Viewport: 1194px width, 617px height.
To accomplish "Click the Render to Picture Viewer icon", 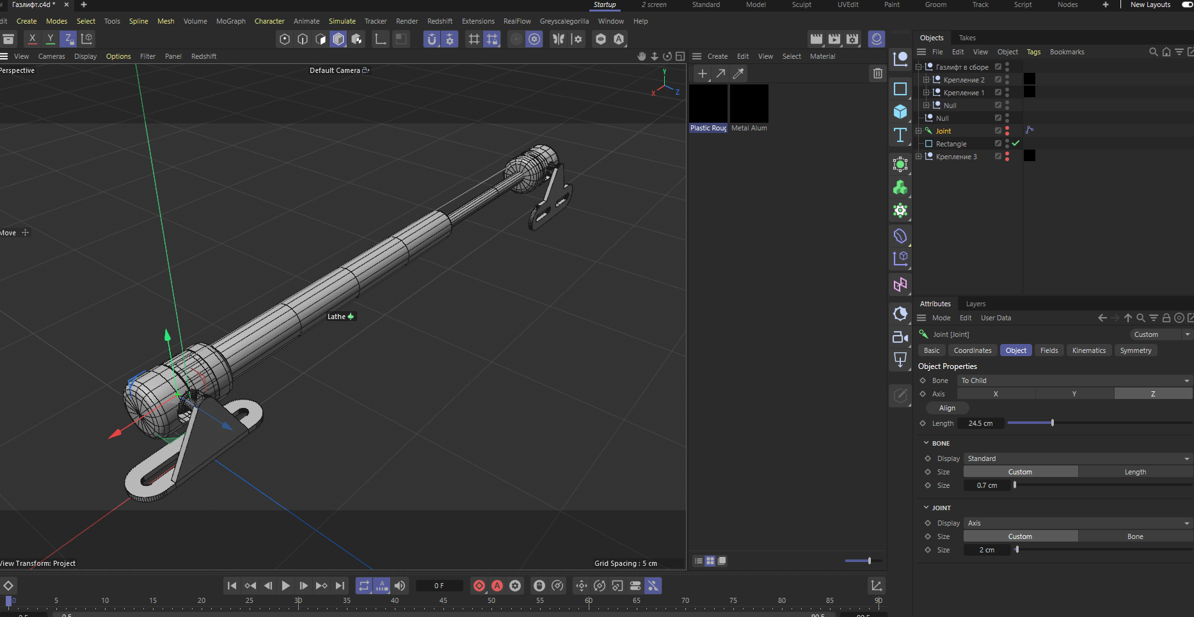I will tap(834, 40).
